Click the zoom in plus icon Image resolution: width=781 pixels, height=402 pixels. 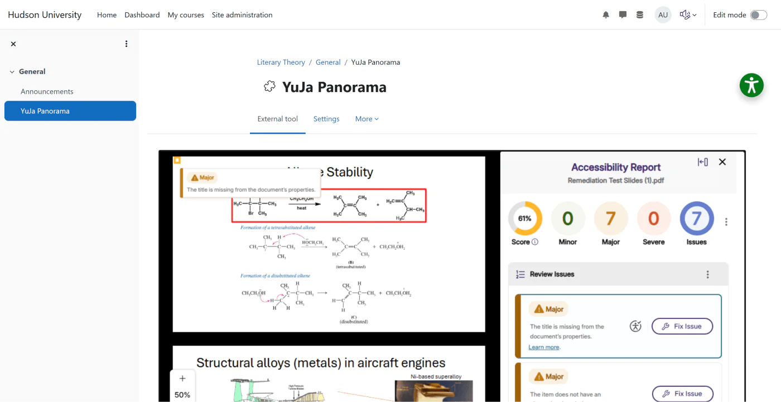tap(182, 379)
